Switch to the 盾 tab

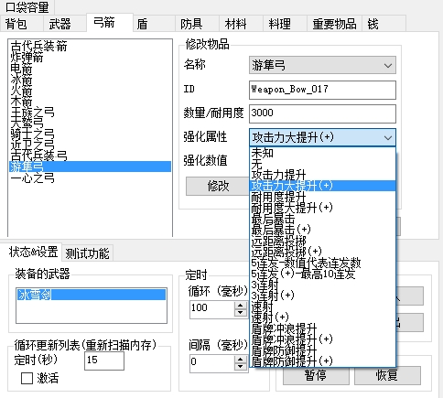[154, 24]
